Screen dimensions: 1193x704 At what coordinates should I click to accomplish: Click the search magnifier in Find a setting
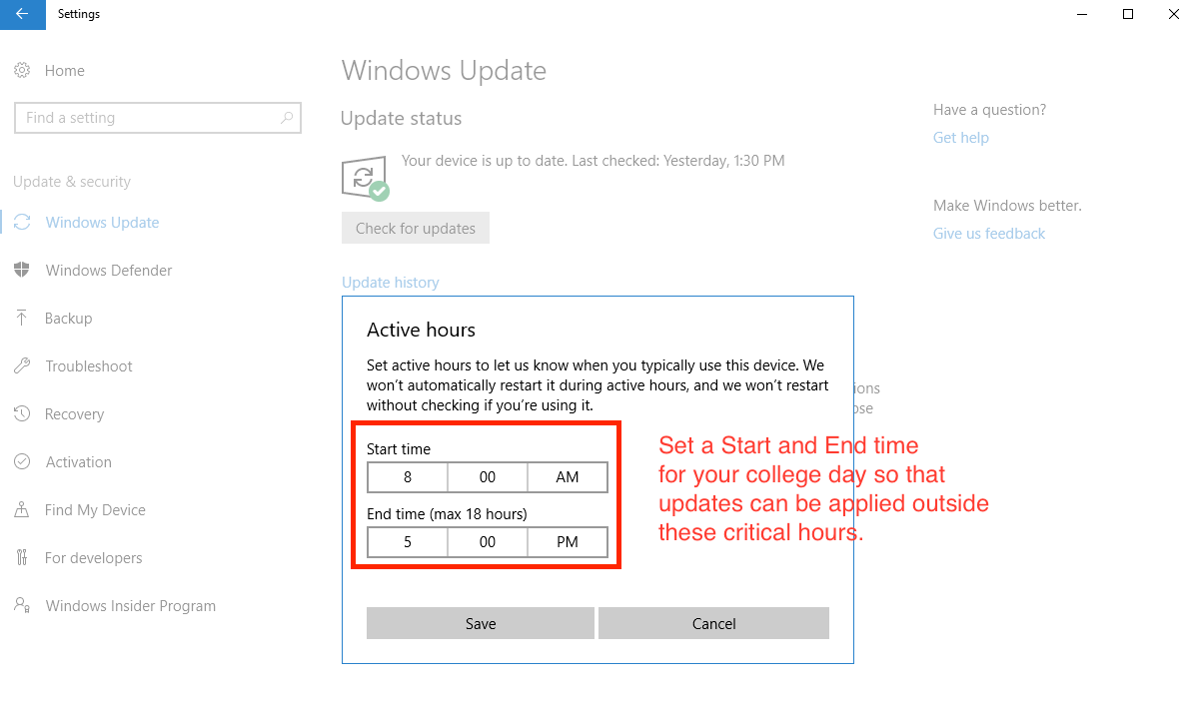click(287, 118)
